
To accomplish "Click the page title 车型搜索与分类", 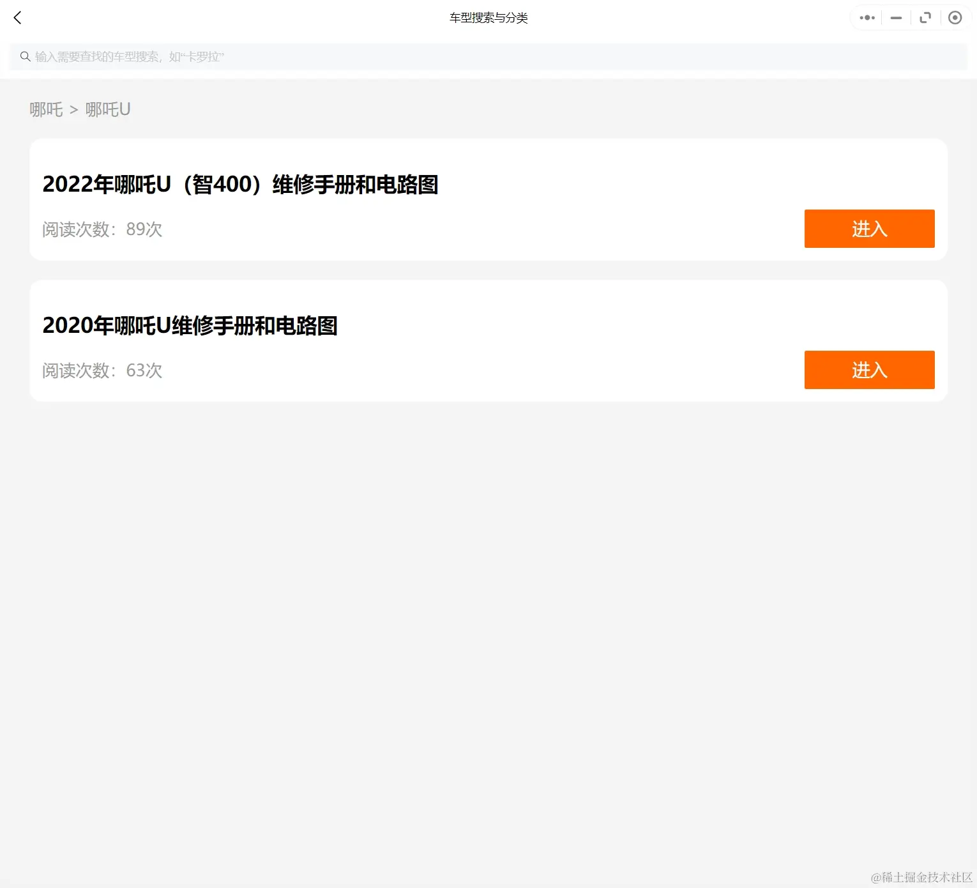I will (488, 17).
